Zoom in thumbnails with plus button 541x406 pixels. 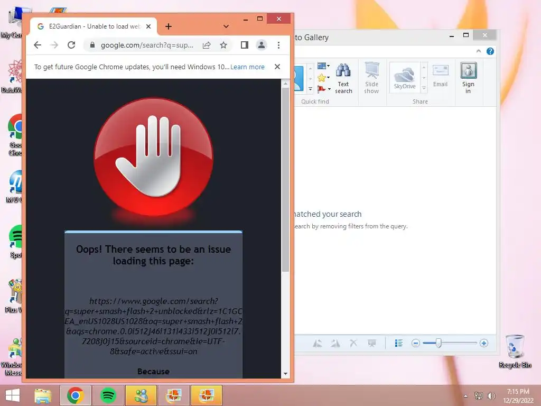[484, 343]
